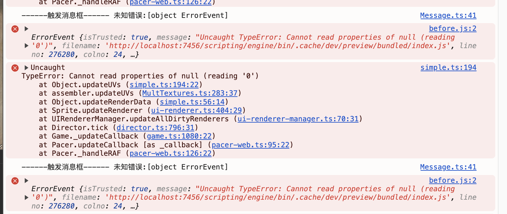Open the first Message.ts:41 source link

pos(448,16)
